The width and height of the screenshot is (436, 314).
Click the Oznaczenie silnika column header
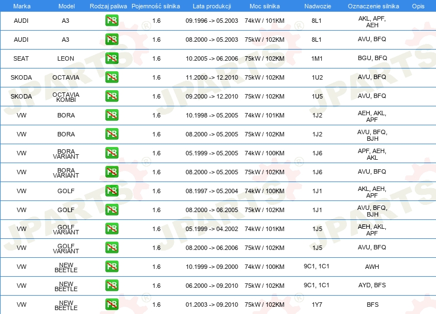[374, 6]
